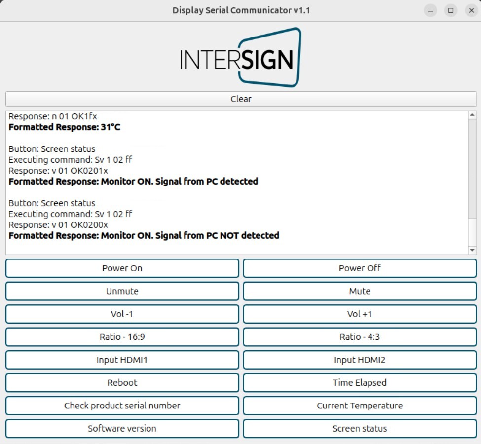Reboot the display
Viewport: 481px width, 444px height.
tap(122, 382)
